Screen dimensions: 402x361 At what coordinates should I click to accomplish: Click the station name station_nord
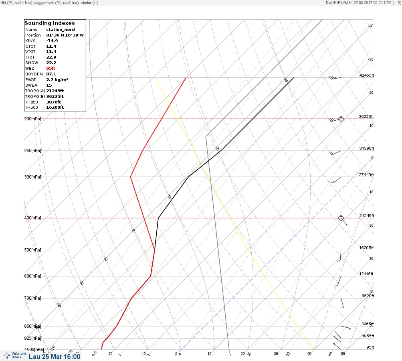coord(61,30)
